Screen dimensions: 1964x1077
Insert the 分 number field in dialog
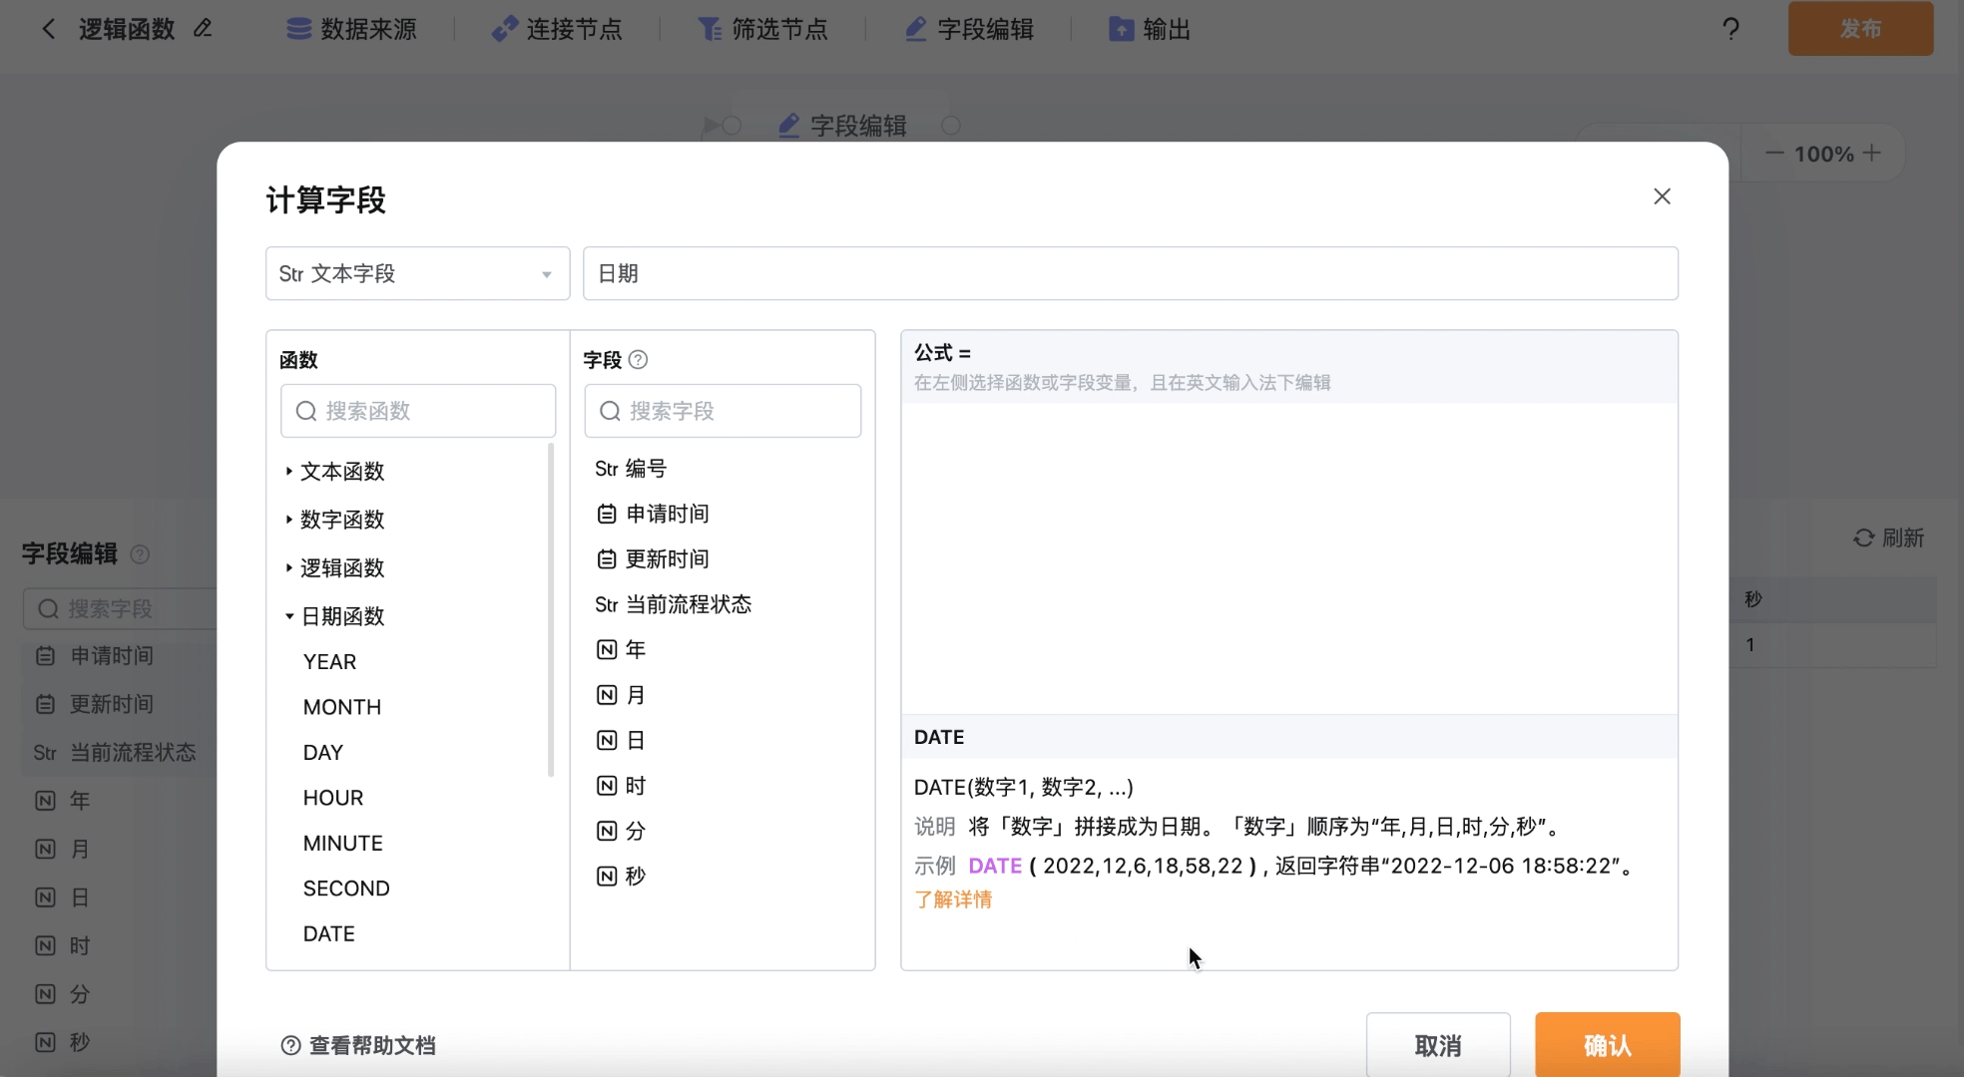(621, 831)
